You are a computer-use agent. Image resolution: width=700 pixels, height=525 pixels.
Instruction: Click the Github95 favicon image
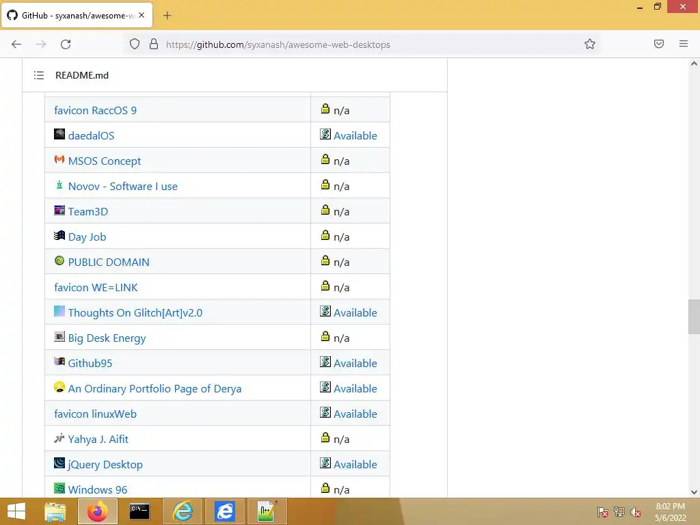tap(59, 362)
